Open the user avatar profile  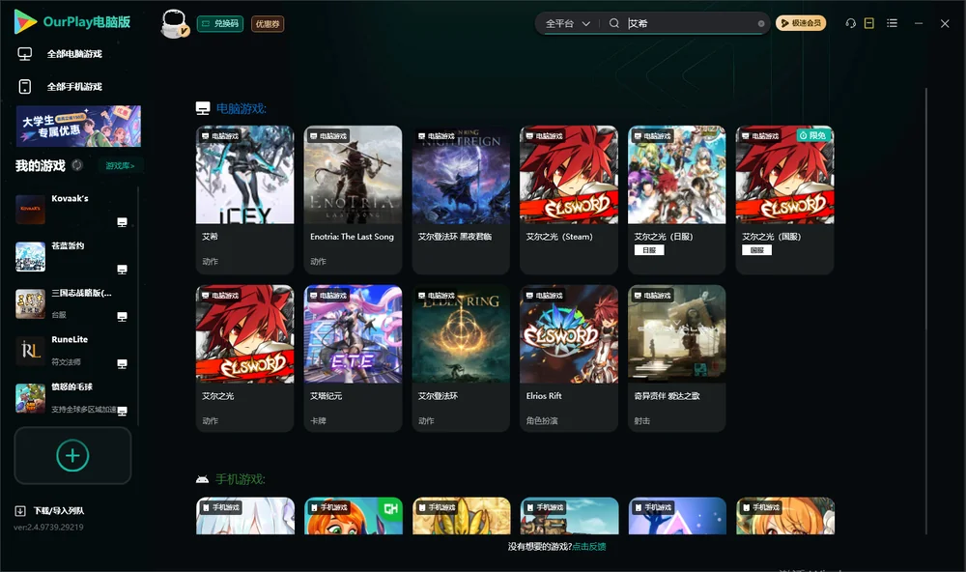pos(174,23)
